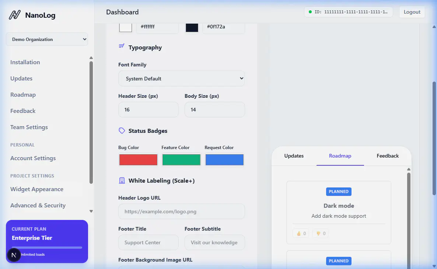Open the Font Family dropdown
This screenshot has width=437, height=269.
point(181,79)
